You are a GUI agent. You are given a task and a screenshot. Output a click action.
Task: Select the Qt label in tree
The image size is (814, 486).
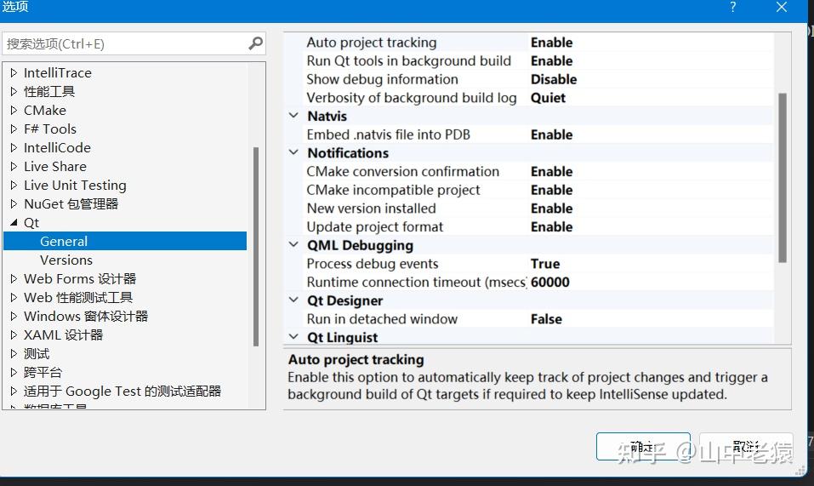pos(31,223)
